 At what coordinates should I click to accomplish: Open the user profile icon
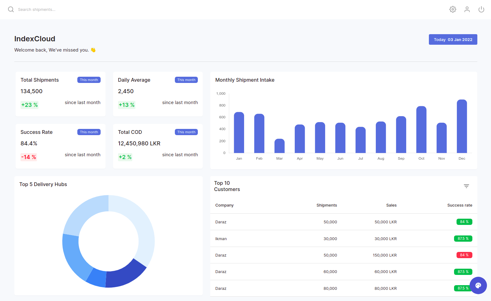(x=467, y=9)
